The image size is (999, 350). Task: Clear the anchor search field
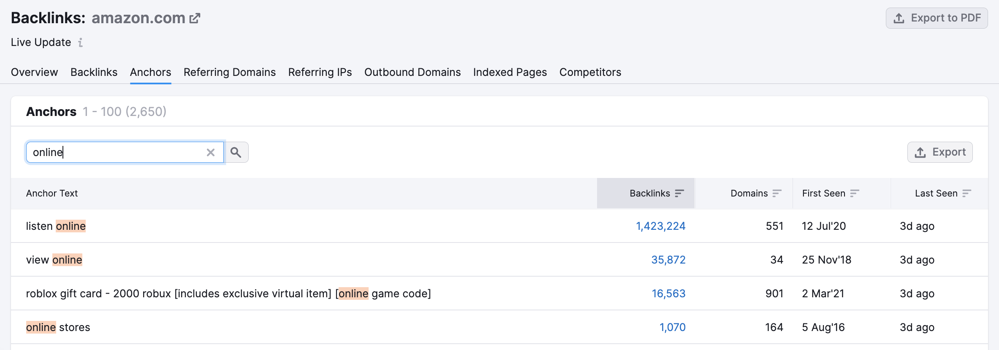coord(210,152)
